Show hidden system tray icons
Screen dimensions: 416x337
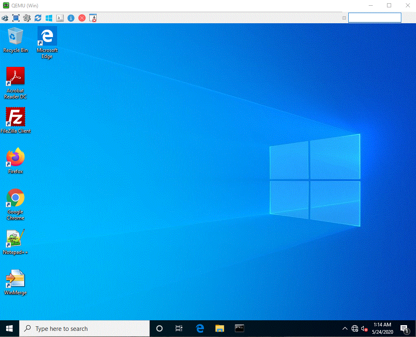pyautogui.click(x=345, y=328)
